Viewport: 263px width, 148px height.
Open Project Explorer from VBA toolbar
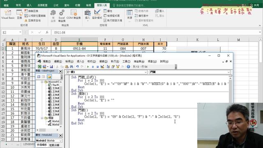(108, 67)
